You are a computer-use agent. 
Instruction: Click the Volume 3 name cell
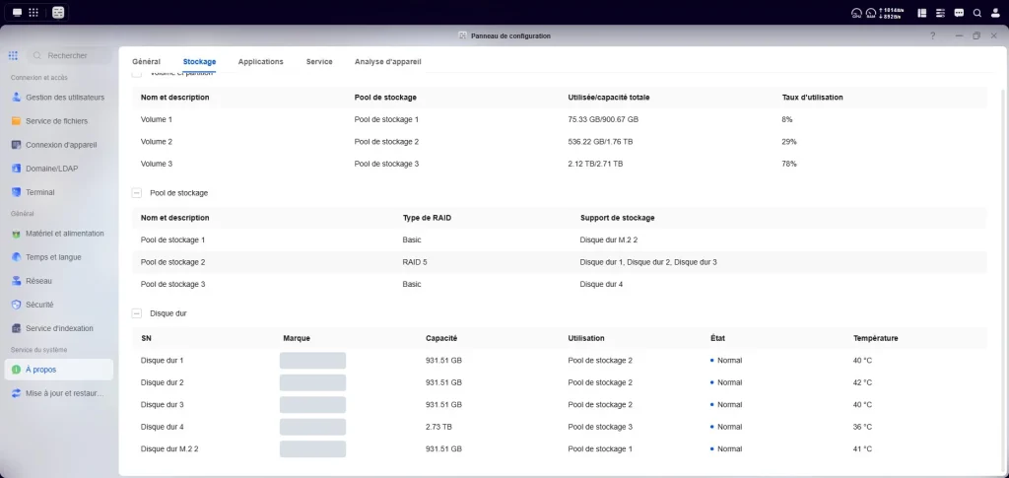157,164
